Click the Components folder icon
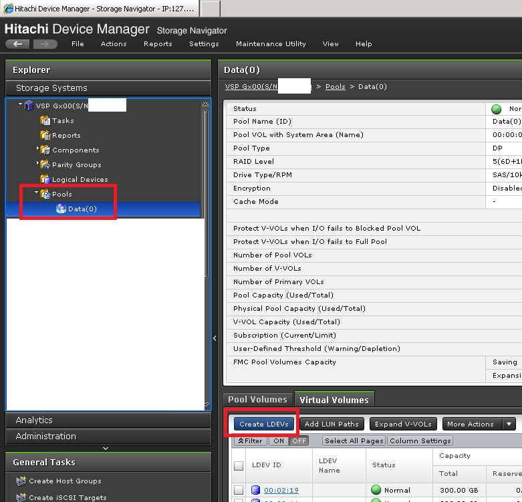Image resolution: width=522 pixels, height=502 pixels. click(45, 150)
